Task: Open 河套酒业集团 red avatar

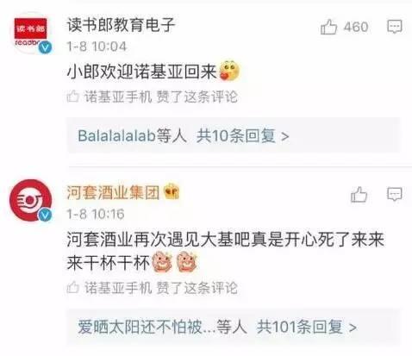Action: (31, 200)
